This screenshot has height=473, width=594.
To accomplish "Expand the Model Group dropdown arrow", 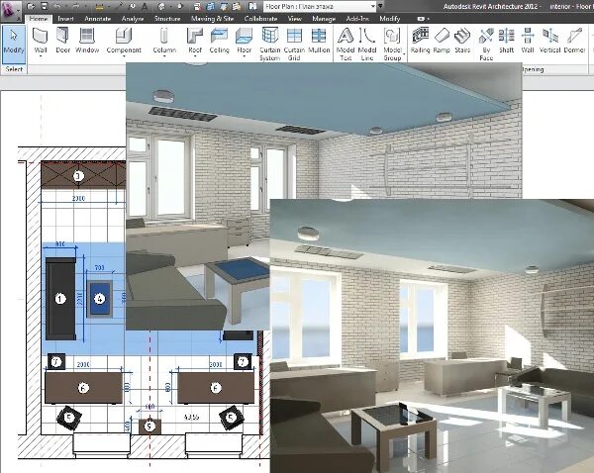I will click(x=404, y=54).
